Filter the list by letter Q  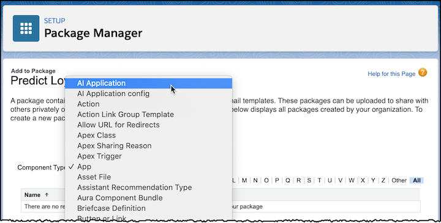[288, 180]
